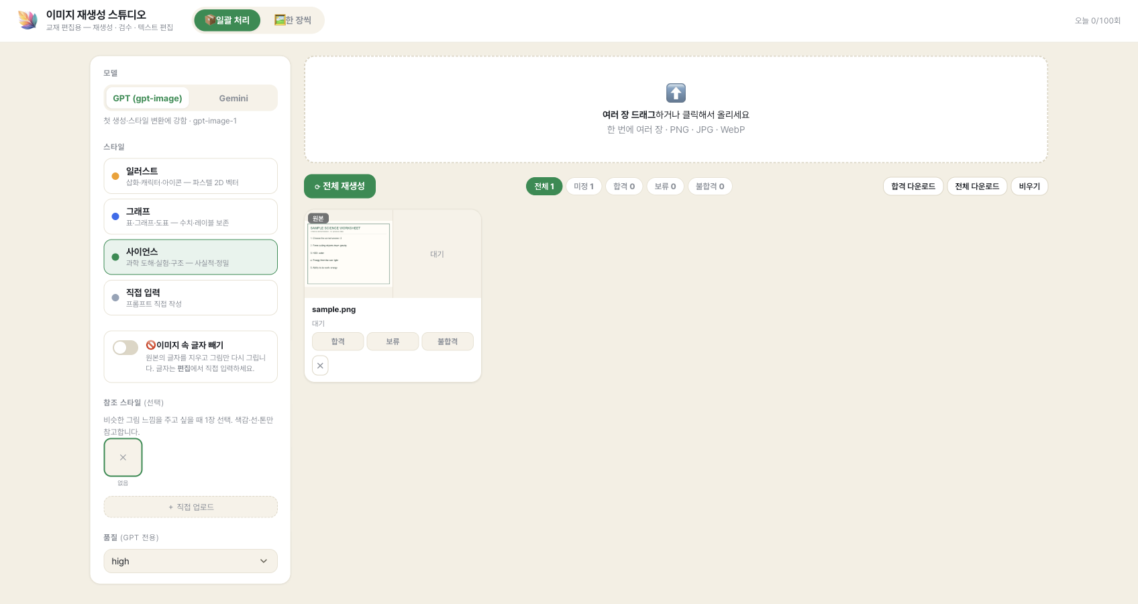Click the 직접 업로드 button
Image resolution: width=1138 pixels, height=604 pixels.
[191, 507]
